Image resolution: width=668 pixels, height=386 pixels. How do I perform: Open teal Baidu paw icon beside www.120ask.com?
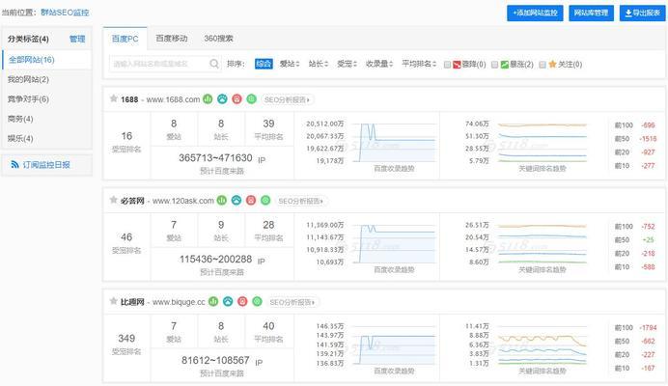(x=237, y=200)
